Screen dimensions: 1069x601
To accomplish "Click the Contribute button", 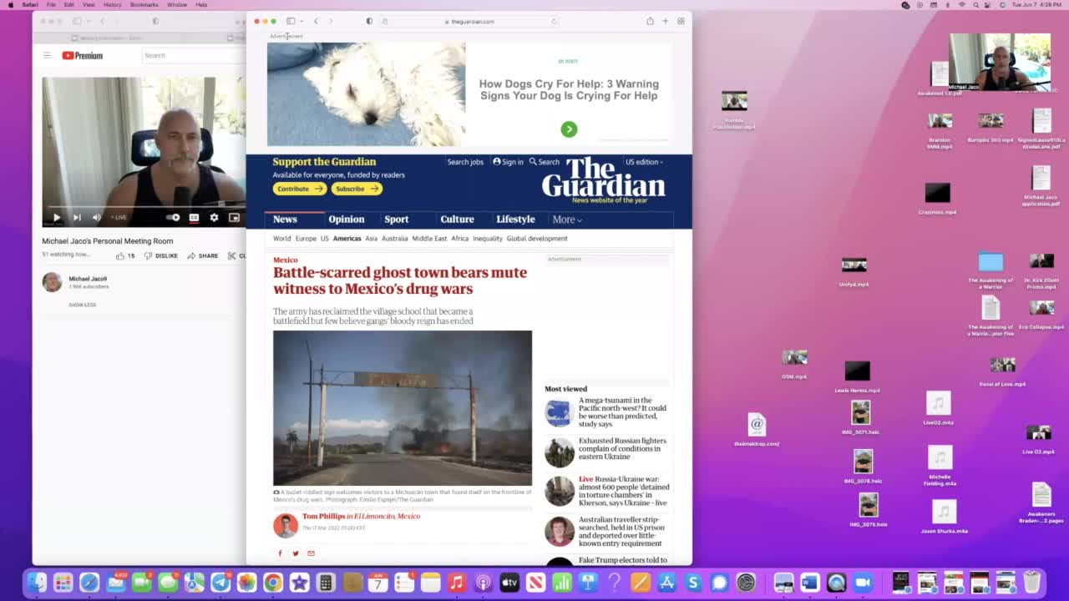I will pos(299,189).
